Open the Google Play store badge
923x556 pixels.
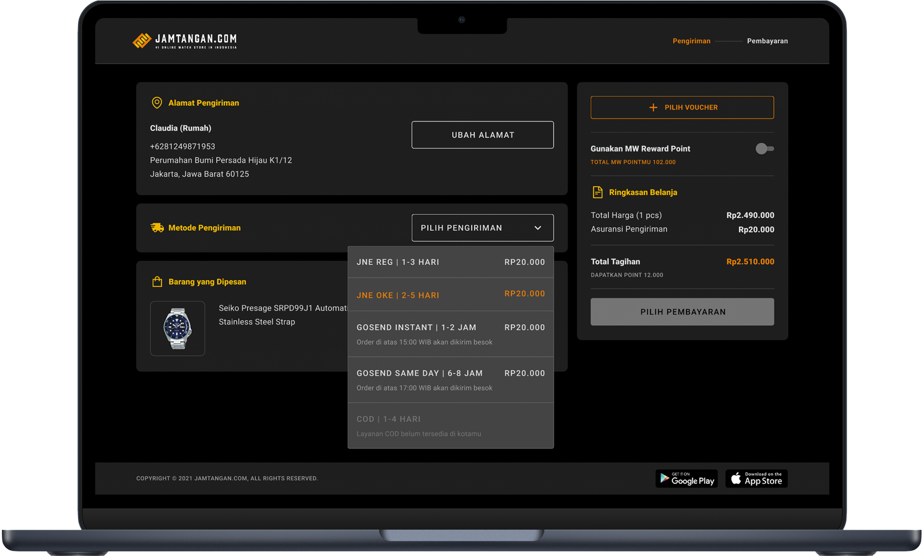(x=686, y=478)
